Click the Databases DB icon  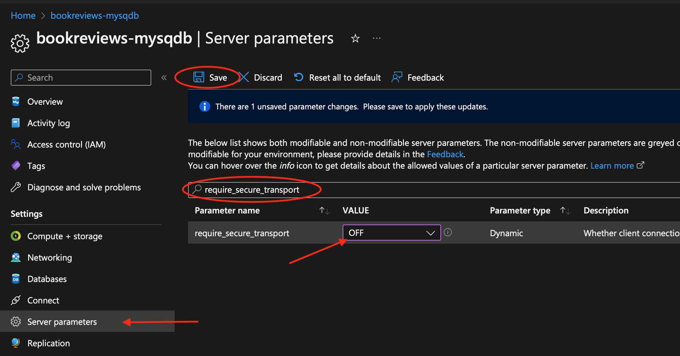coord(16,279)
